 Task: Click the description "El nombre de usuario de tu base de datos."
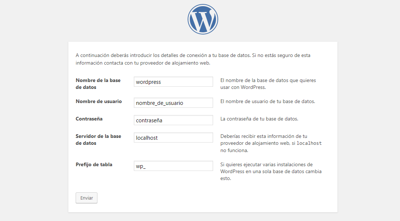(268, 101)
